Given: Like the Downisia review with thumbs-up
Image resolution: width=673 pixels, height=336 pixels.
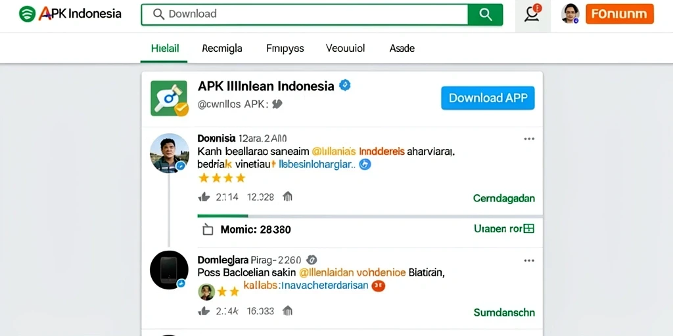Looking at the screenshot, I should 204,197.
